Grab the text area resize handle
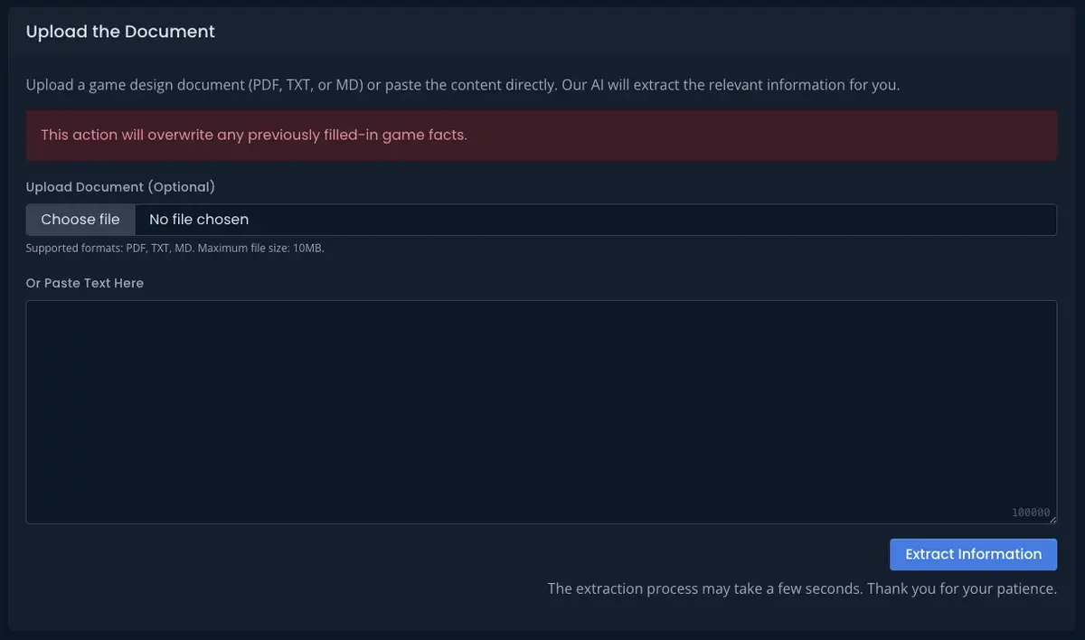 pyautogui.click(x=1052, y=519)
